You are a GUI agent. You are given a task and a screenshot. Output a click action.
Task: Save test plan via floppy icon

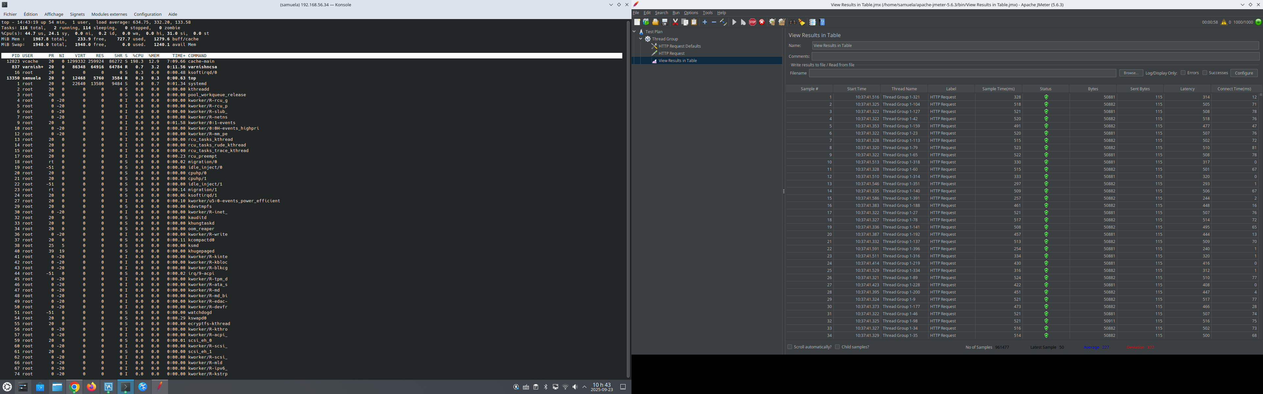(x=665, y=22)
